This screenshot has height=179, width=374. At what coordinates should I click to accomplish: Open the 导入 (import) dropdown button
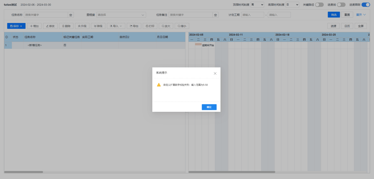click(x=116, y=26)
